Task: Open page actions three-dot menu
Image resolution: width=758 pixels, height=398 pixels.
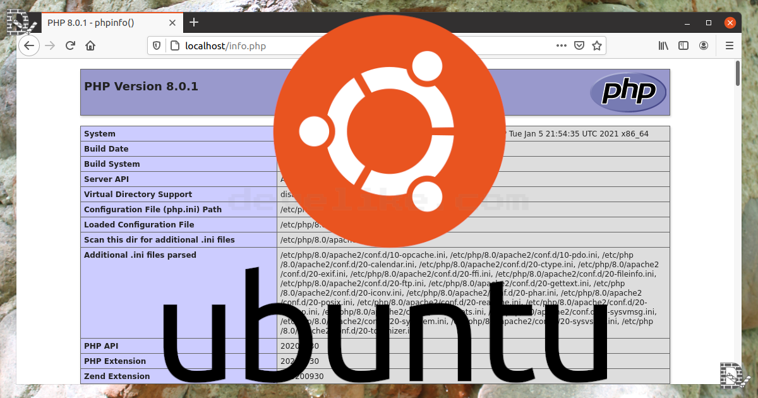Action: point(561,45)
